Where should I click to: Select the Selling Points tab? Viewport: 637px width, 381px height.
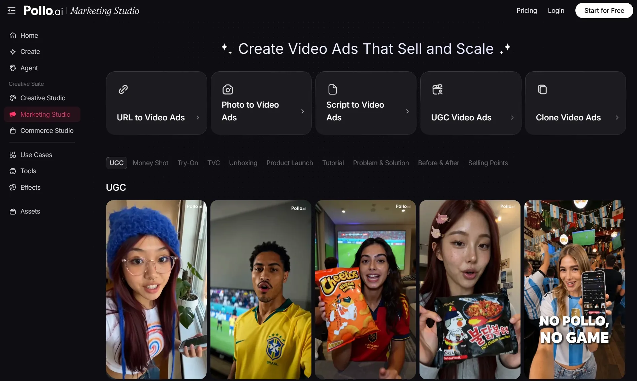click(x=488, y=163)
